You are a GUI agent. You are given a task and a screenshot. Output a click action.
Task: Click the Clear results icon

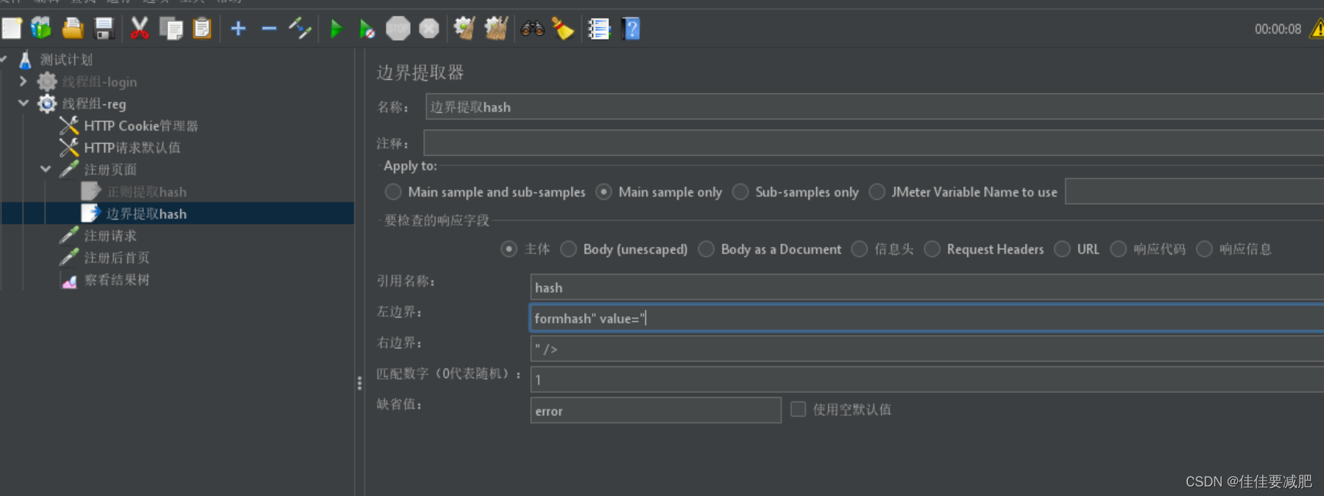[x=464, y=29]
